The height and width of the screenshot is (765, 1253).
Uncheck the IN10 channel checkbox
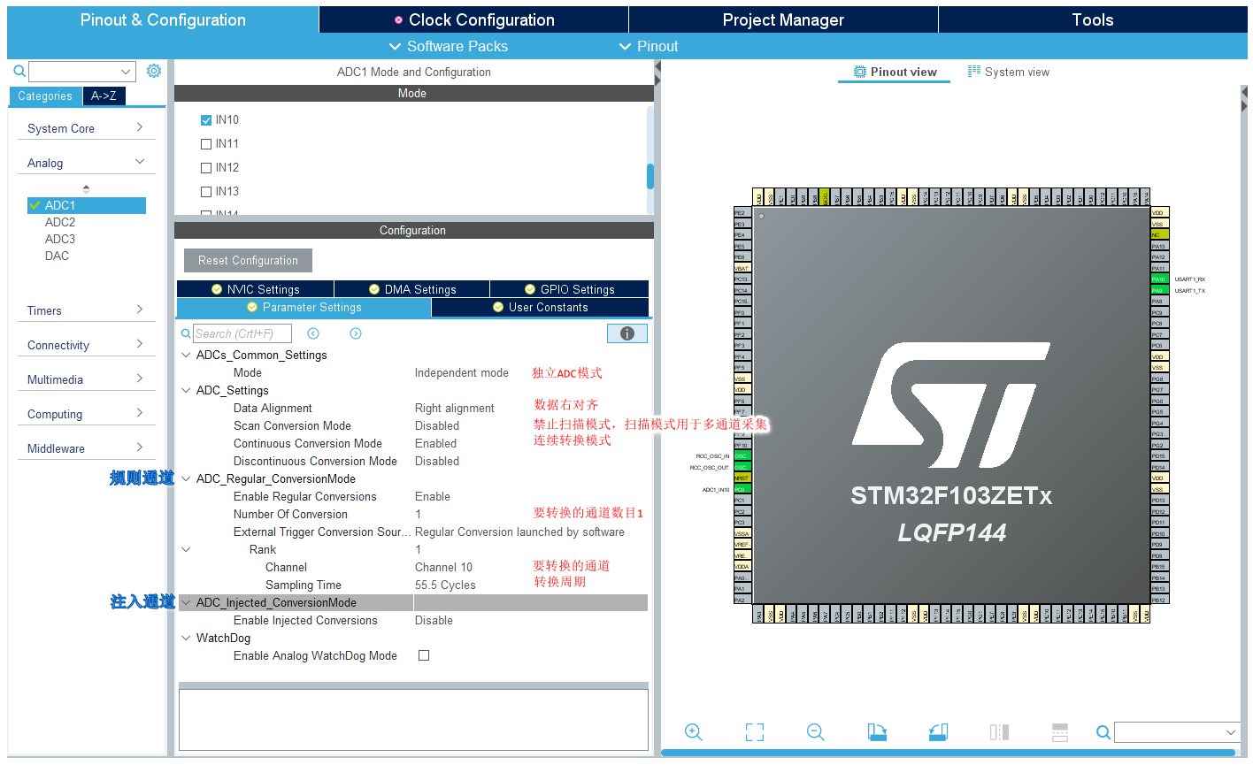(206, 120)
